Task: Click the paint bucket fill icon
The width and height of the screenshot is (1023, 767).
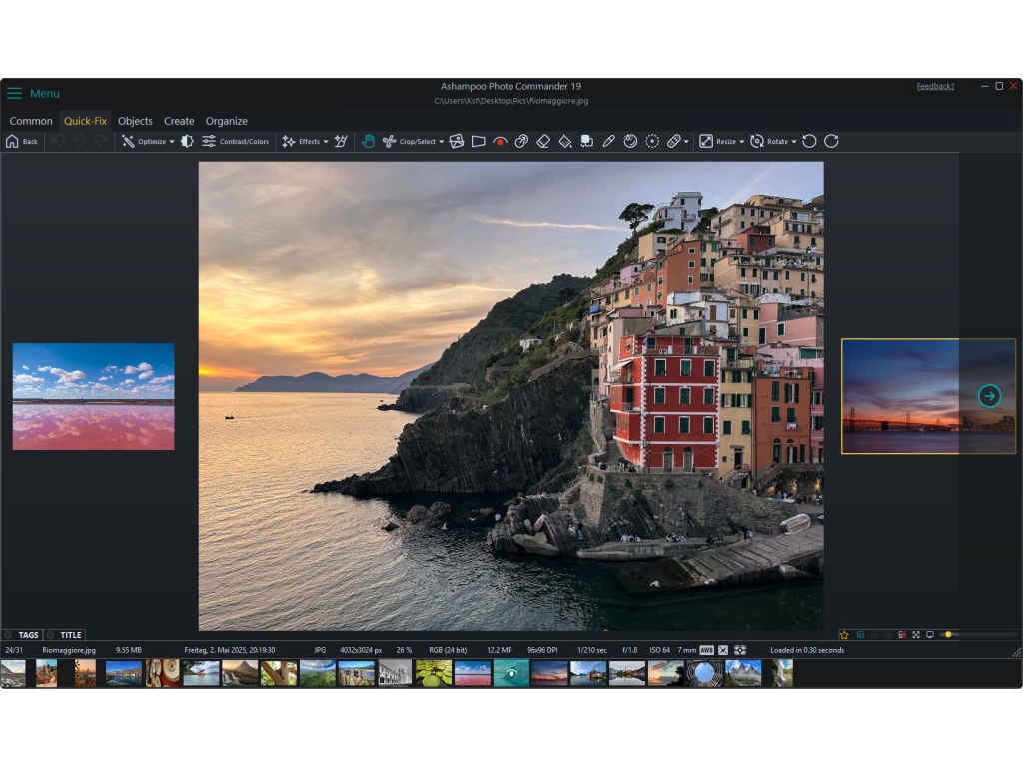Action: tap(565, 142)
